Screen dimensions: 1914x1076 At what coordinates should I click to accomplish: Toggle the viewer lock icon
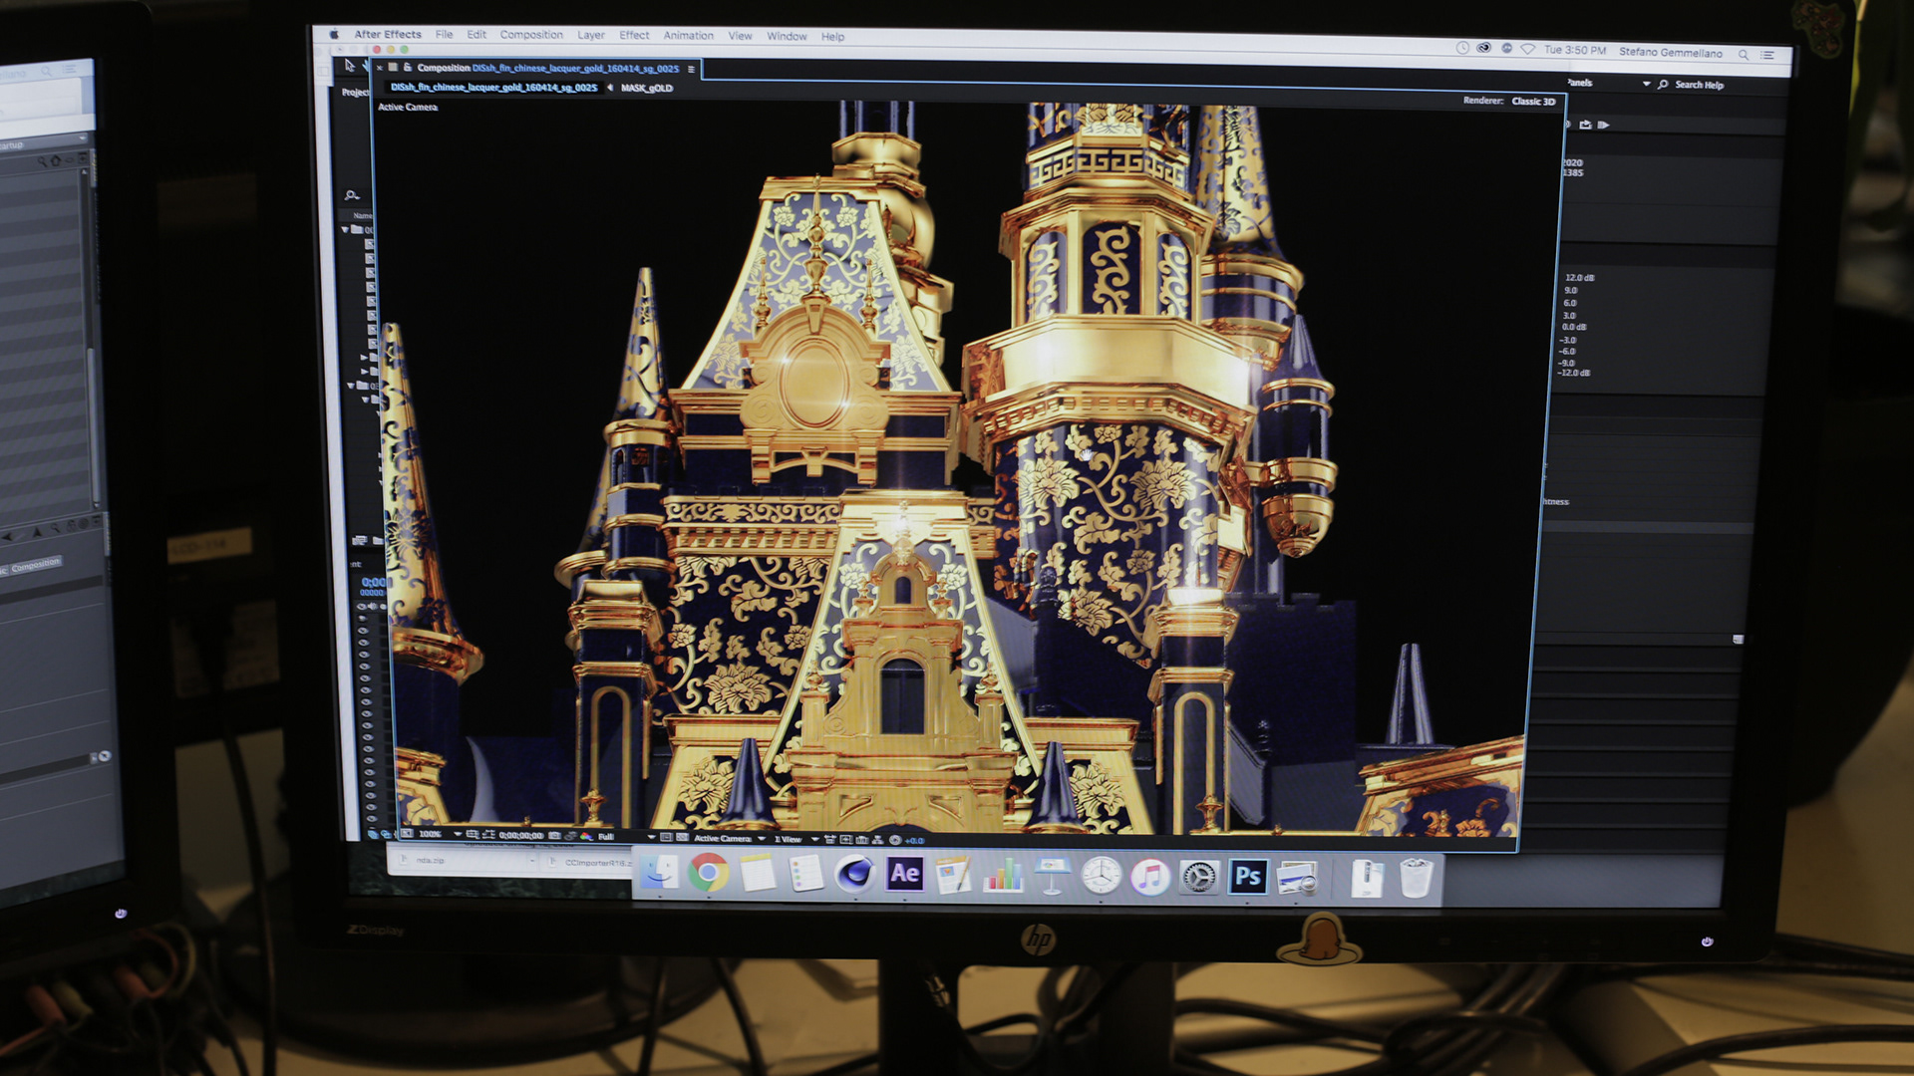408,67
